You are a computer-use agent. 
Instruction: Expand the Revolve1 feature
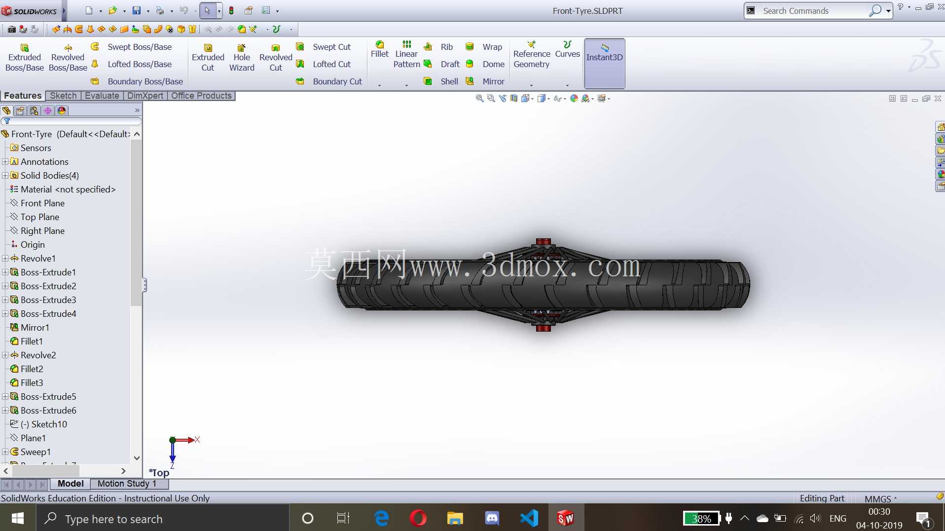[5, 259]
